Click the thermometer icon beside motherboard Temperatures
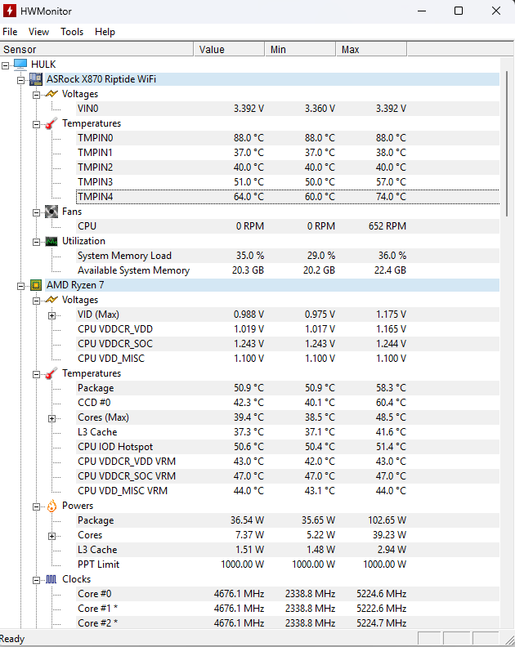 tap(51, 123)
